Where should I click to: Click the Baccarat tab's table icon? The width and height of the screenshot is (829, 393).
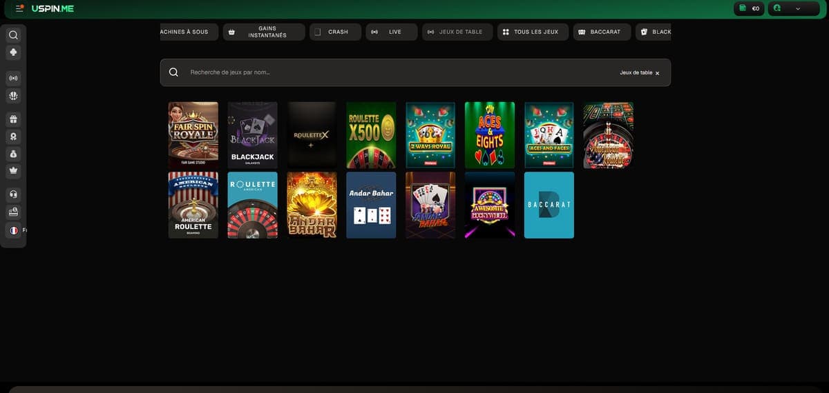point(582,32)
